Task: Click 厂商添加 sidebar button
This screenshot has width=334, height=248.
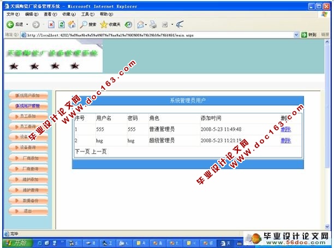Action: [x=28, y=158]
